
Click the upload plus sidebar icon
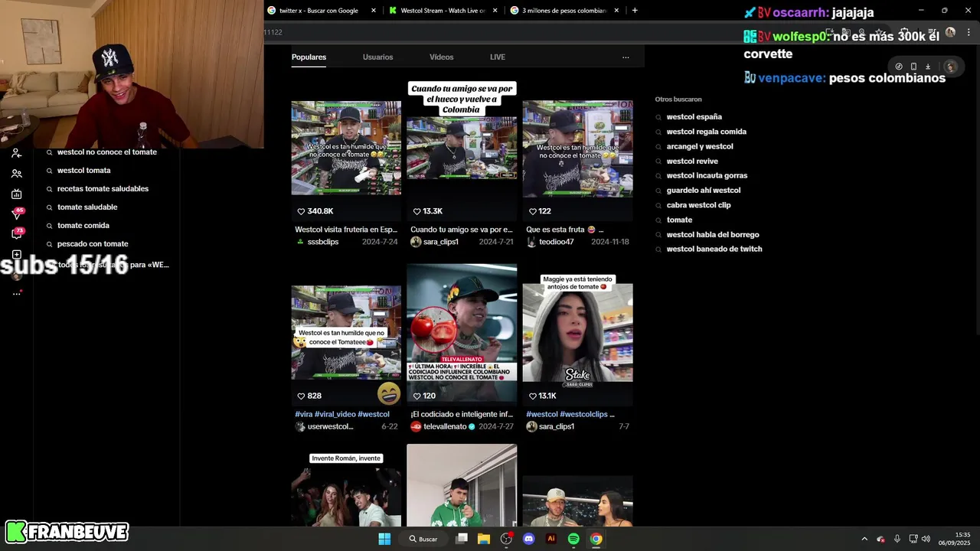[x=16, y=255]
